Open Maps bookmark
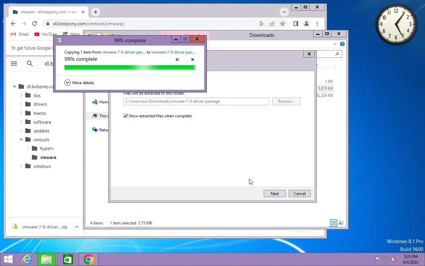Viewport: 425px width, 266px height. [x=71, y=34]
